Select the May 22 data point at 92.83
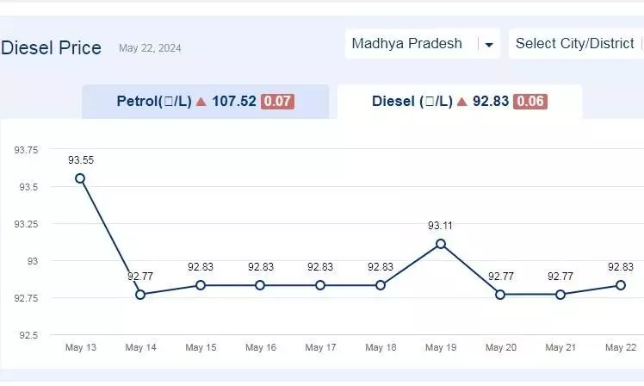 (x=621, y=285)
